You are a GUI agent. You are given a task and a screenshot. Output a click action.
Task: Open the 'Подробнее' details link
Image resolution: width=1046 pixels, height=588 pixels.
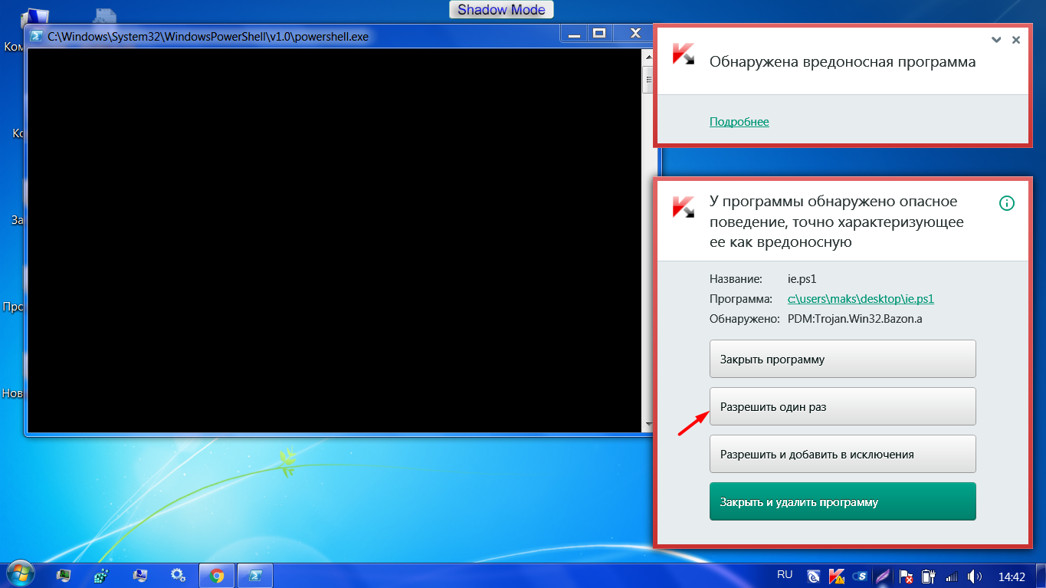pyautogui.click(x=739, y=122)
